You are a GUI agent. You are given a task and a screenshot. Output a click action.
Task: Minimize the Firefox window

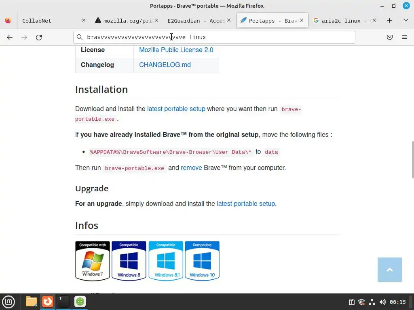[382, 6]
